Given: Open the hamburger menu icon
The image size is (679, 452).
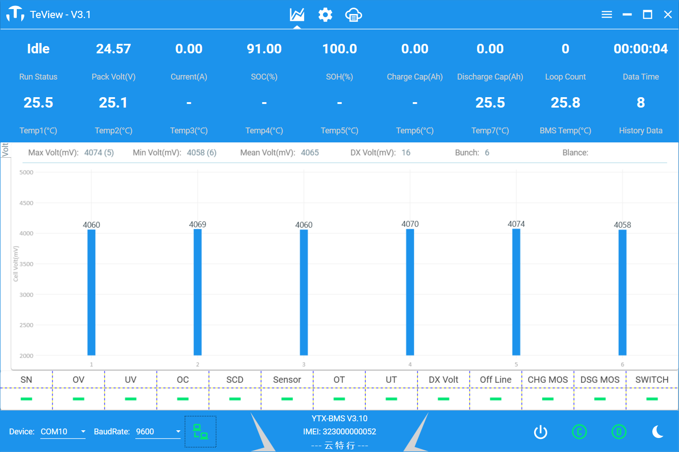Looking at the screenshot, I should [607, 15].
